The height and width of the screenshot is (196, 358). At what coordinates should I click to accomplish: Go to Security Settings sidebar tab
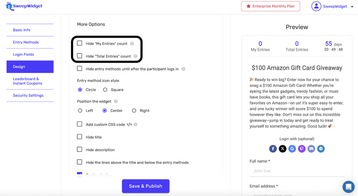point(28,96)
